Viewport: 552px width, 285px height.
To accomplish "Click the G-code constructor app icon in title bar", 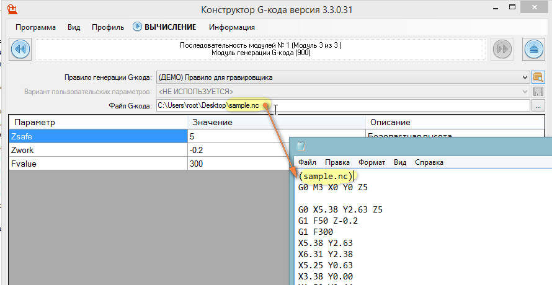I will [x=12, y=9].
